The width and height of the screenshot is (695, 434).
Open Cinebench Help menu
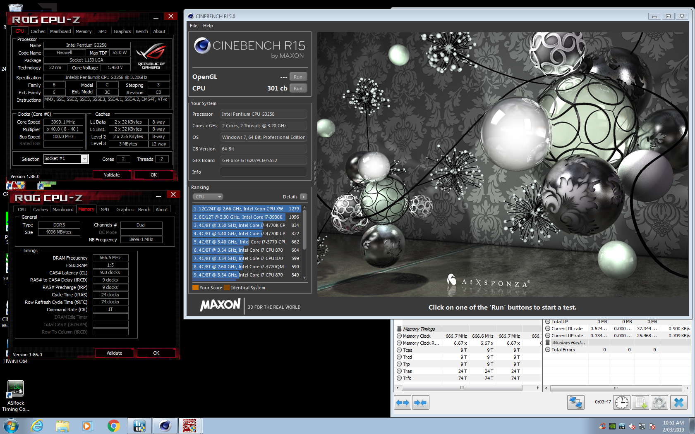click(208, 26)
